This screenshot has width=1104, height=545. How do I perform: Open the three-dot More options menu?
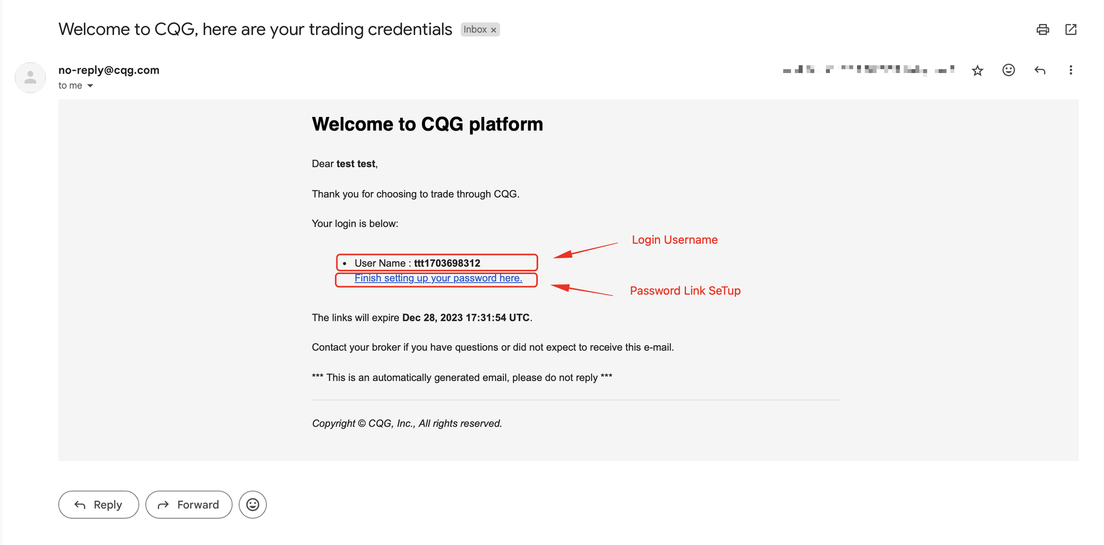[x=1070, y=70]
